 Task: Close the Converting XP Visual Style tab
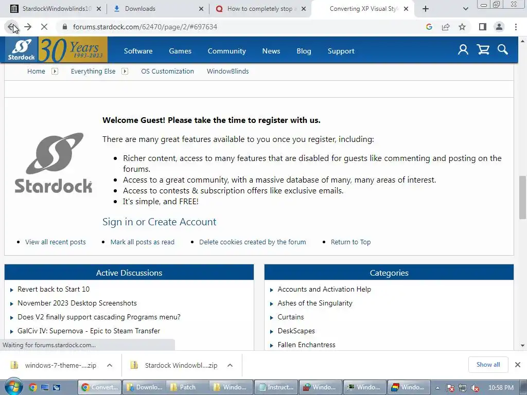[x=406, y=9]
